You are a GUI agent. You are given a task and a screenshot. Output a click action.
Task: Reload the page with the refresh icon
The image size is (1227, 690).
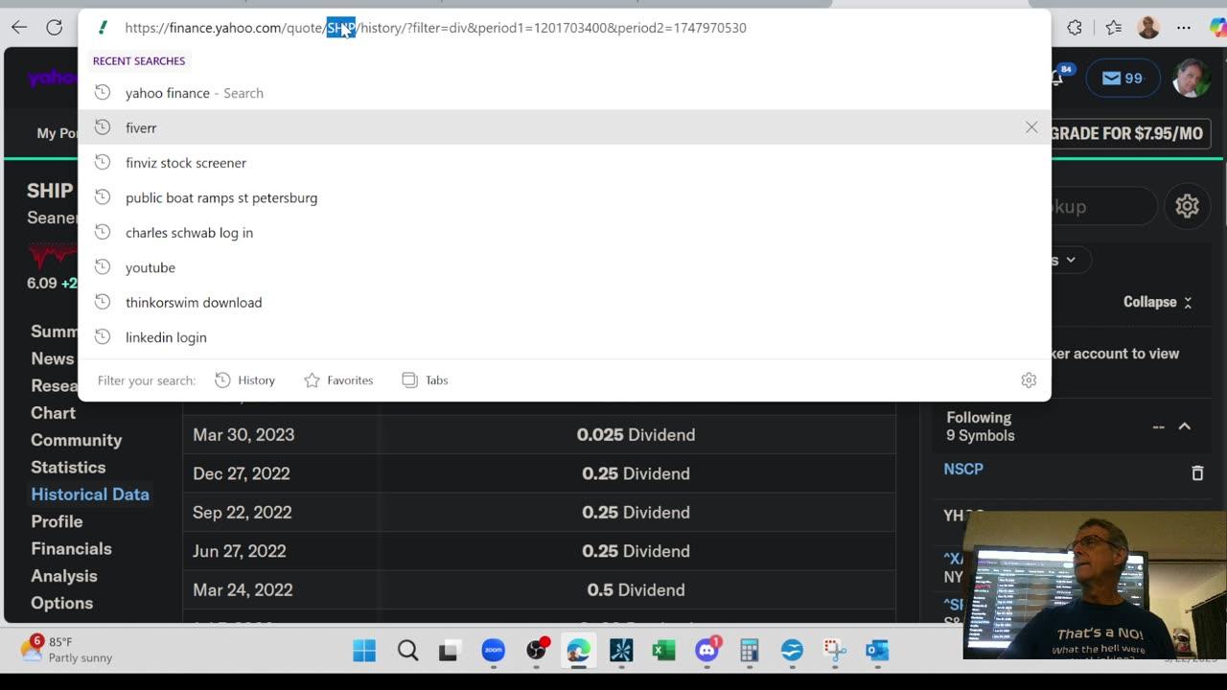click(55, 28)
